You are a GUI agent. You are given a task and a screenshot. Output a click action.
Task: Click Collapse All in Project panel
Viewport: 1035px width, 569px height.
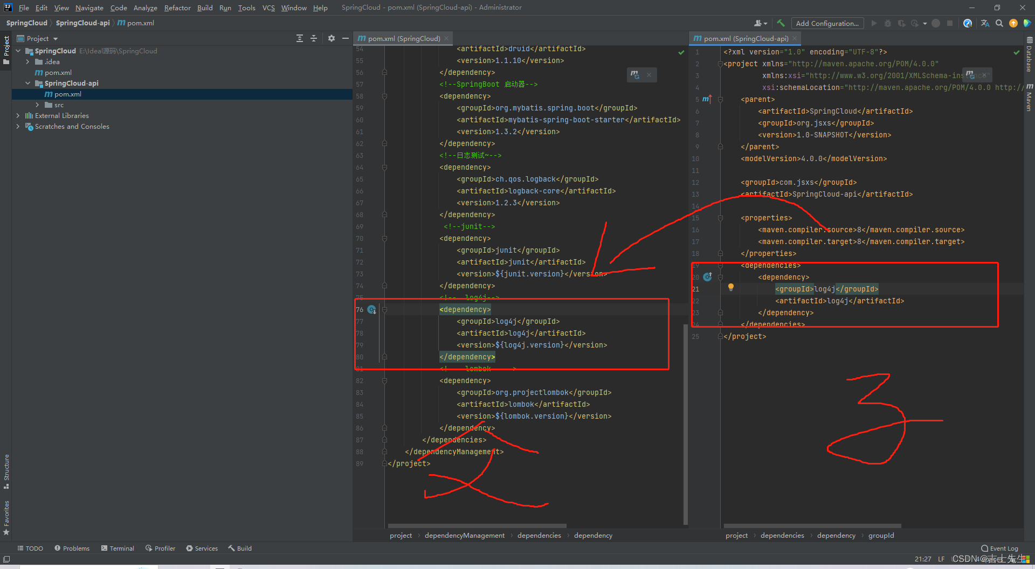tap(314, 38)
